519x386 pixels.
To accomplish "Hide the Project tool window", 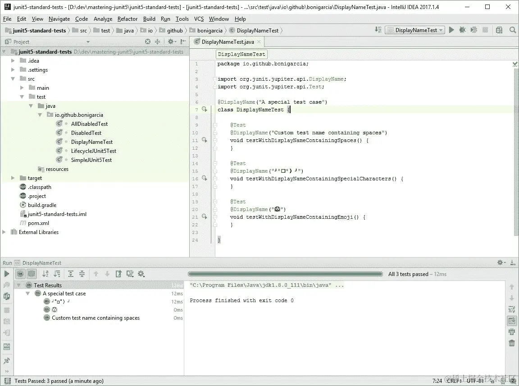I will pyautogui.click(x=183, y=42).
